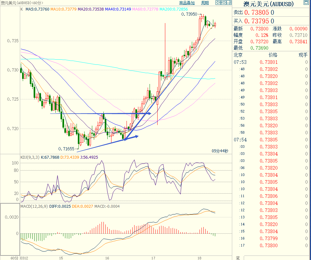Click the 0.73950 high price marker
This screenshot has height=260, width=311.
[x=189, y=14]
